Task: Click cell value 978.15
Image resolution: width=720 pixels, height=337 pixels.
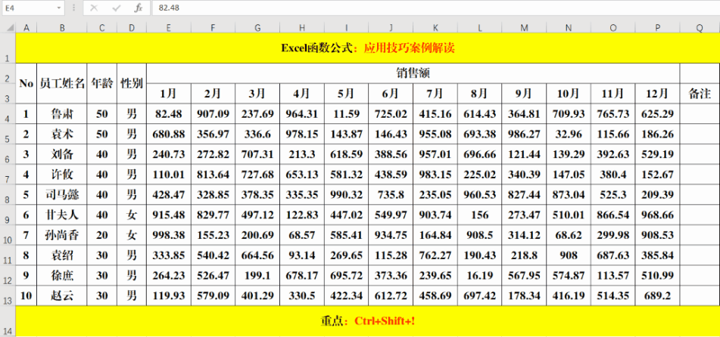Action: tap(301, 134)
